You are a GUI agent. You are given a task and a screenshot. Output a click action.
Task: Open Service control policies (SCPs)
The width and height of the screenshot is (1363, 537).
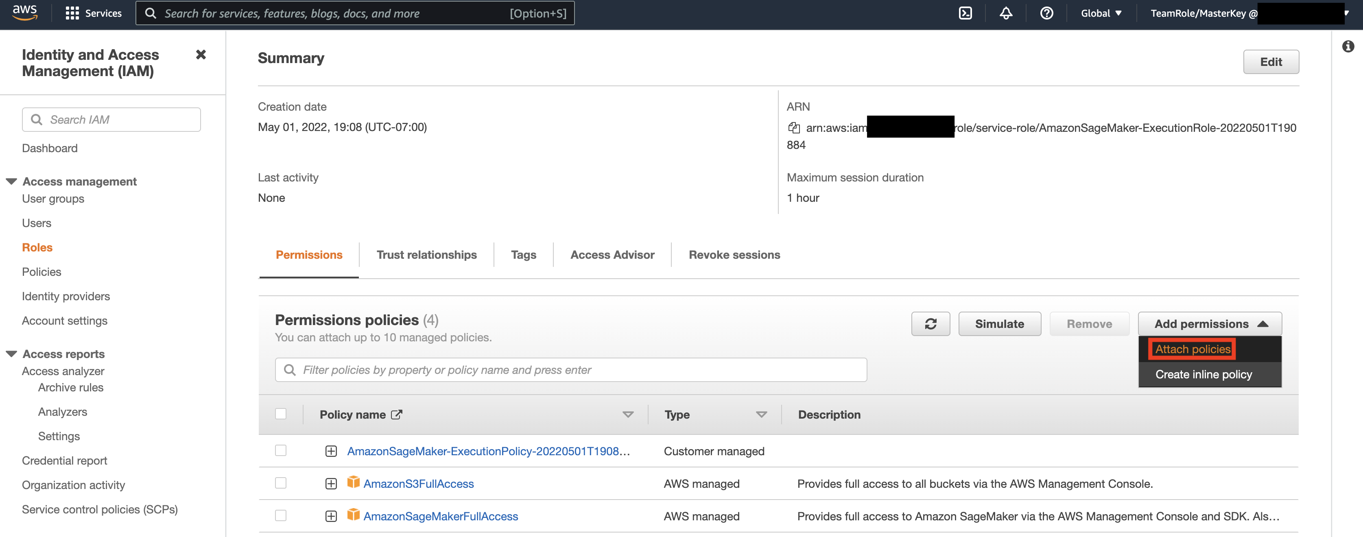point(99,509)
